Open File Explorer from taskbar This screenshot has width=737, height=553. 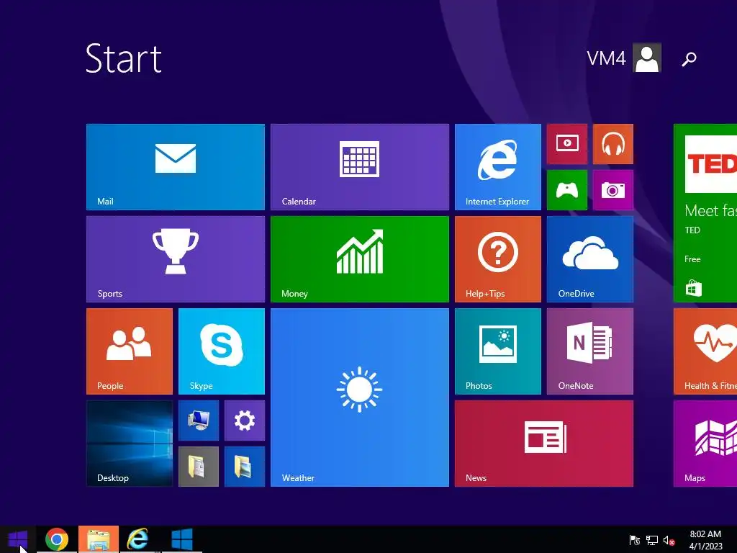[x=98, y=539]
